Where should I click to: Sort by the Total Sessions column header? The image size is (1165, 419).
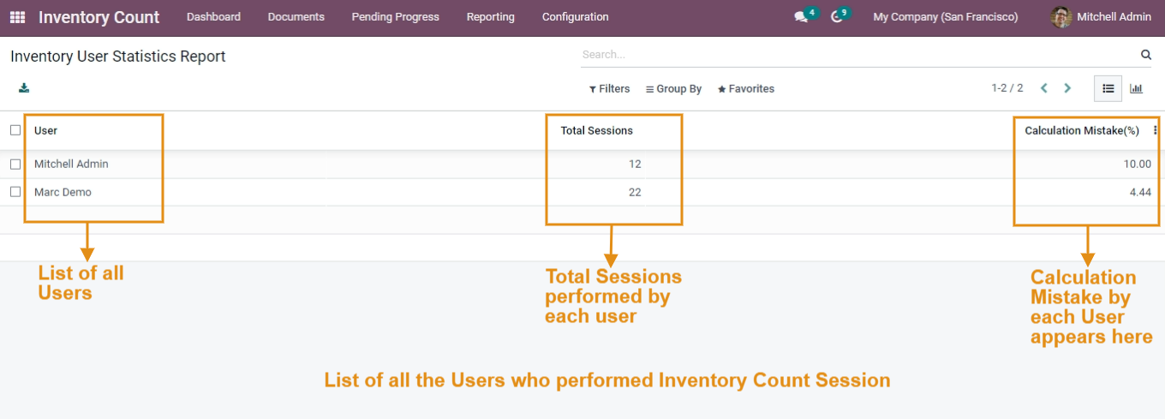(x=597, y=131)
